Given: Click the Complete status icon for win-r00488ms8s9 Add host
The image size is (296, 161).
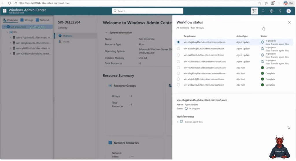Looking at the screenshot, I should [x=262, y=67].
